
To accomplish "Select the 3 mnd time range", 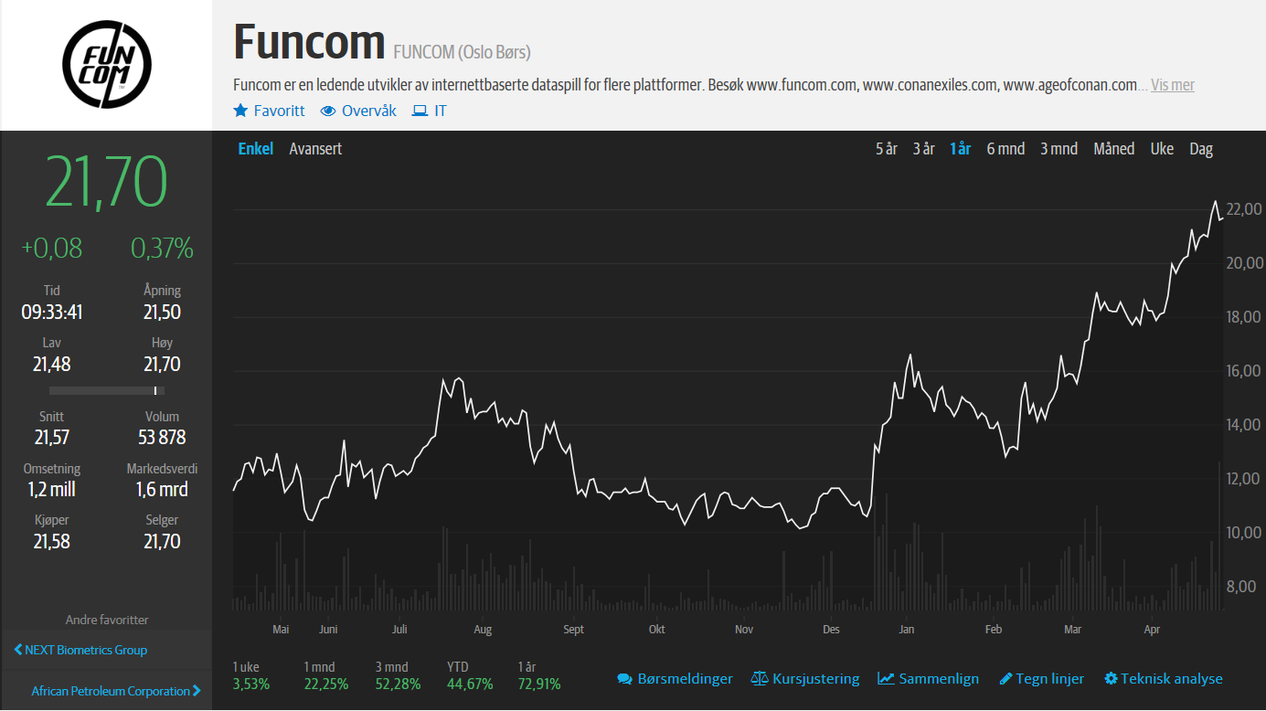I will coord(1059,149).
